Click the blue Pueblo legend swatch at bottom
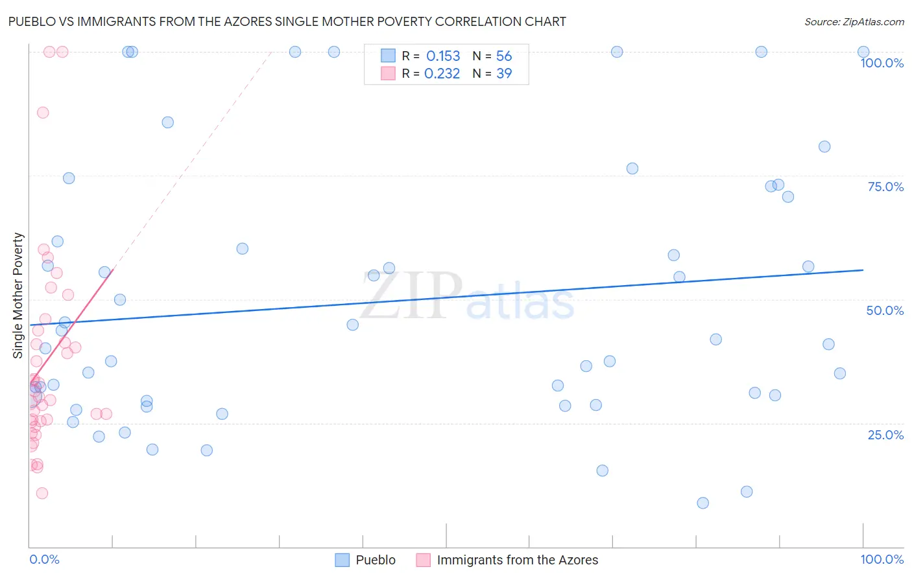 [342, 560]
